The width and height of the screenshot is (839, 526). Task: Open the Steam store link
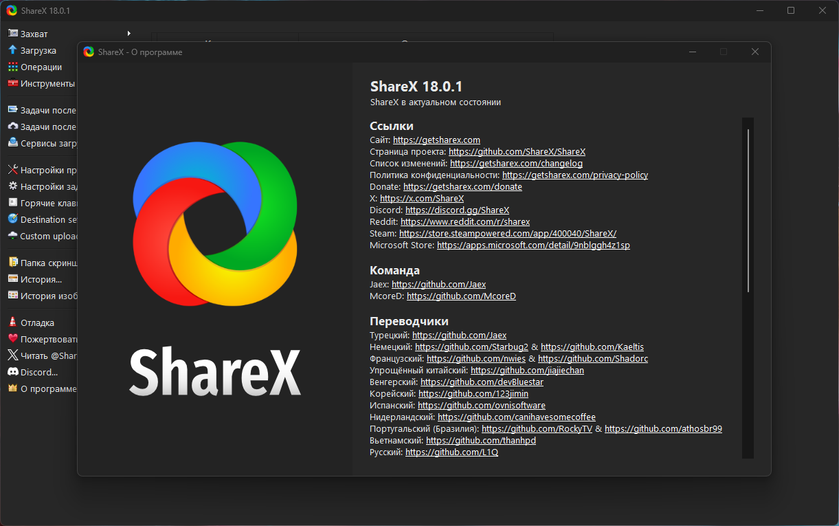click(508, 233)
